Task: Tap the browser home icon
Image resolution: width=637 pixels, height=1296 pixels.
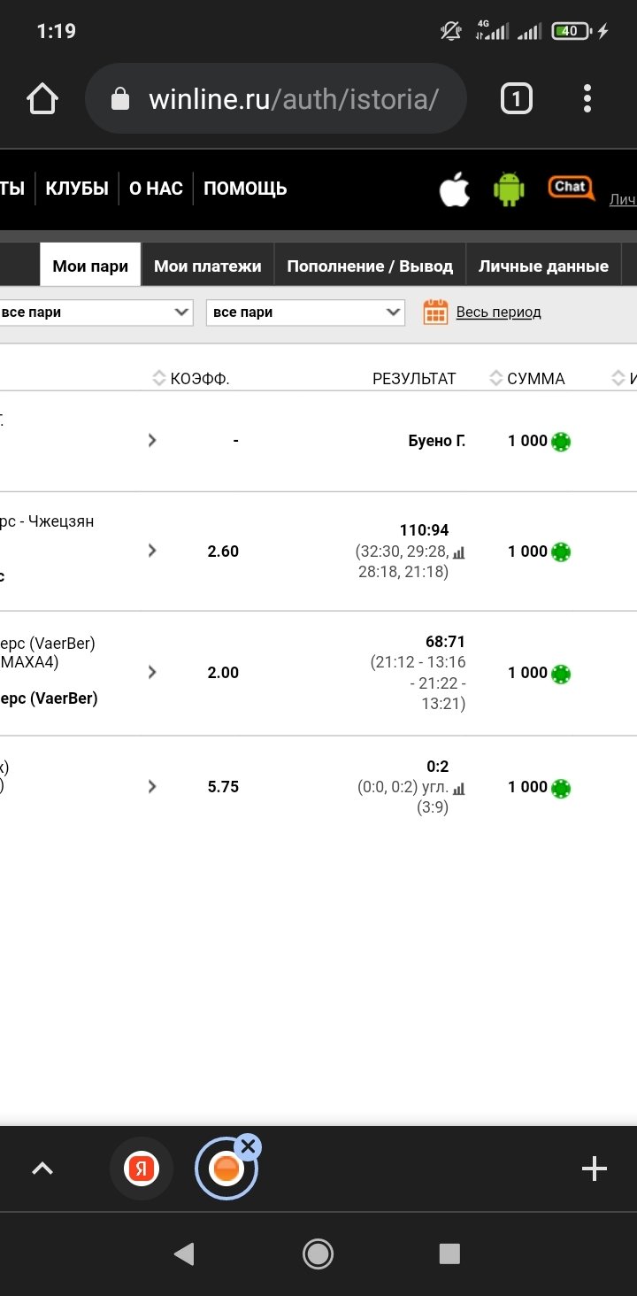Action: click(42, 99)
